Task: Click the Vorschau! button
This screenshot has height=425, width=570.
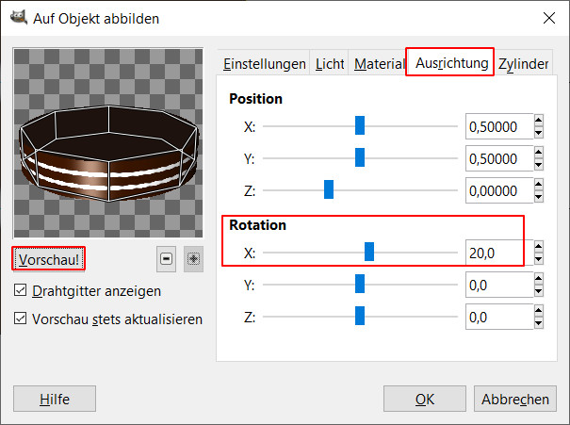Action: (49, 259)
